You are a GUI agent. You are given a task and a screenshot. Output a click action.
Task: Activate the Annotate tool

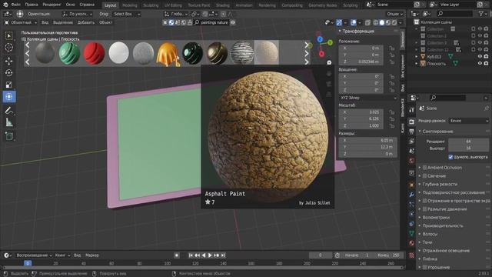point(8,111)
